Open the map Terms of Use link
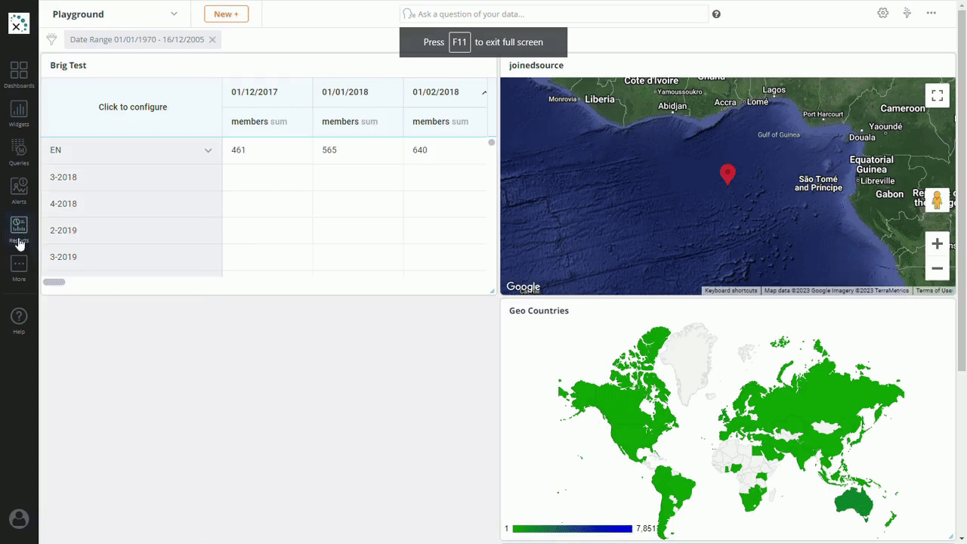 (934, 291)
